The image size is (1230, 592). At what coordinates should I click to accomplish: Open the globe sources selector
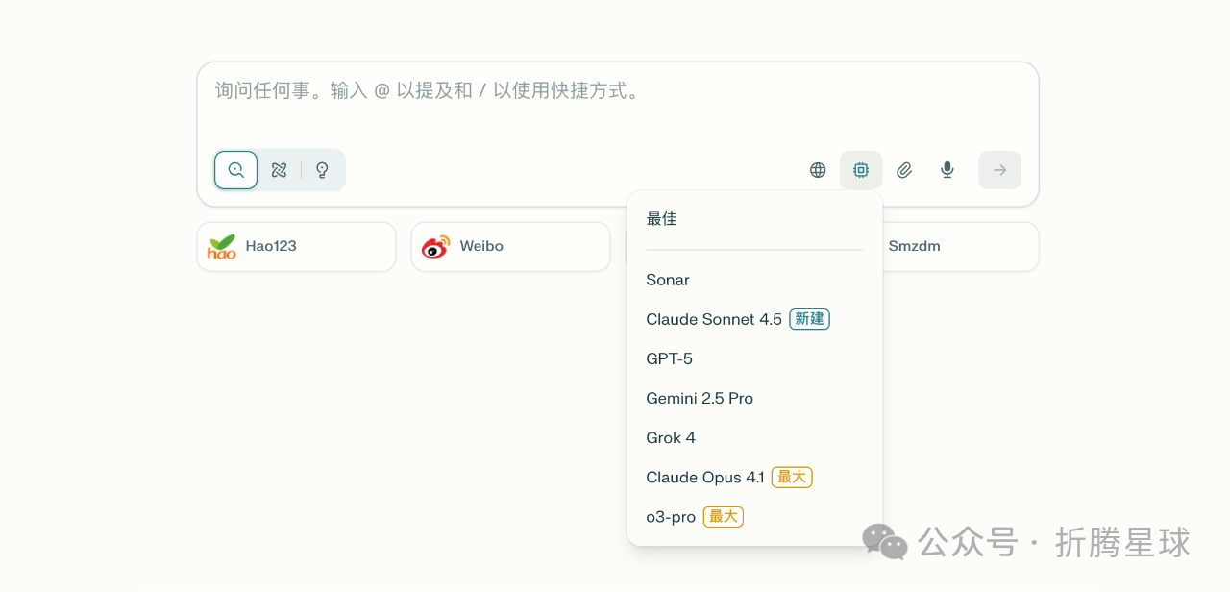click(818, 170)
